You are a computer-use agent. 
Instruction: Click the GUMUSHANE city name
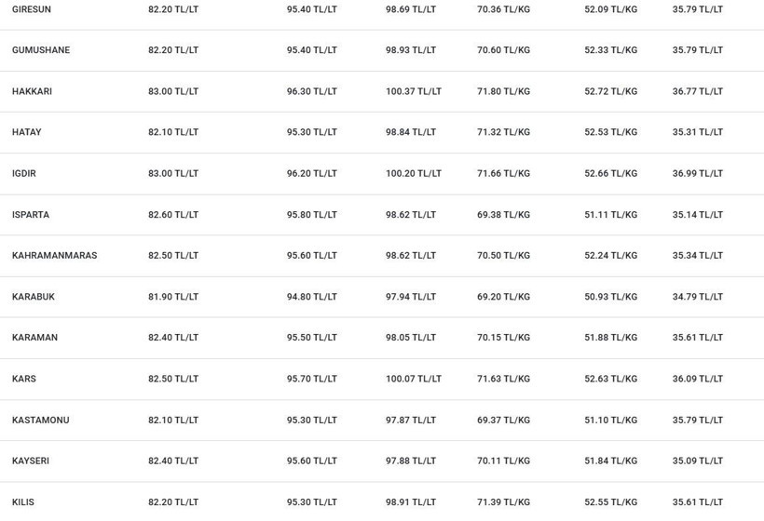41,50
